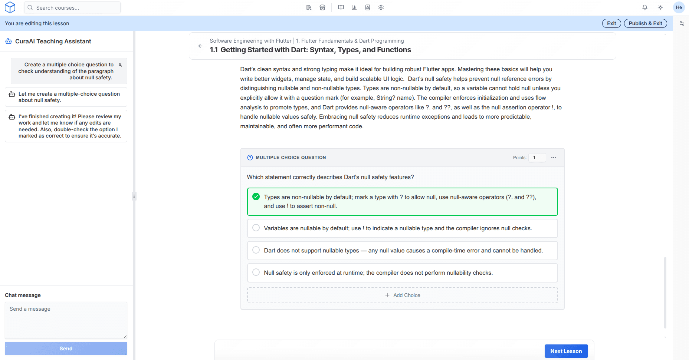Click the Points input field
689x360 pixels.
537,158
